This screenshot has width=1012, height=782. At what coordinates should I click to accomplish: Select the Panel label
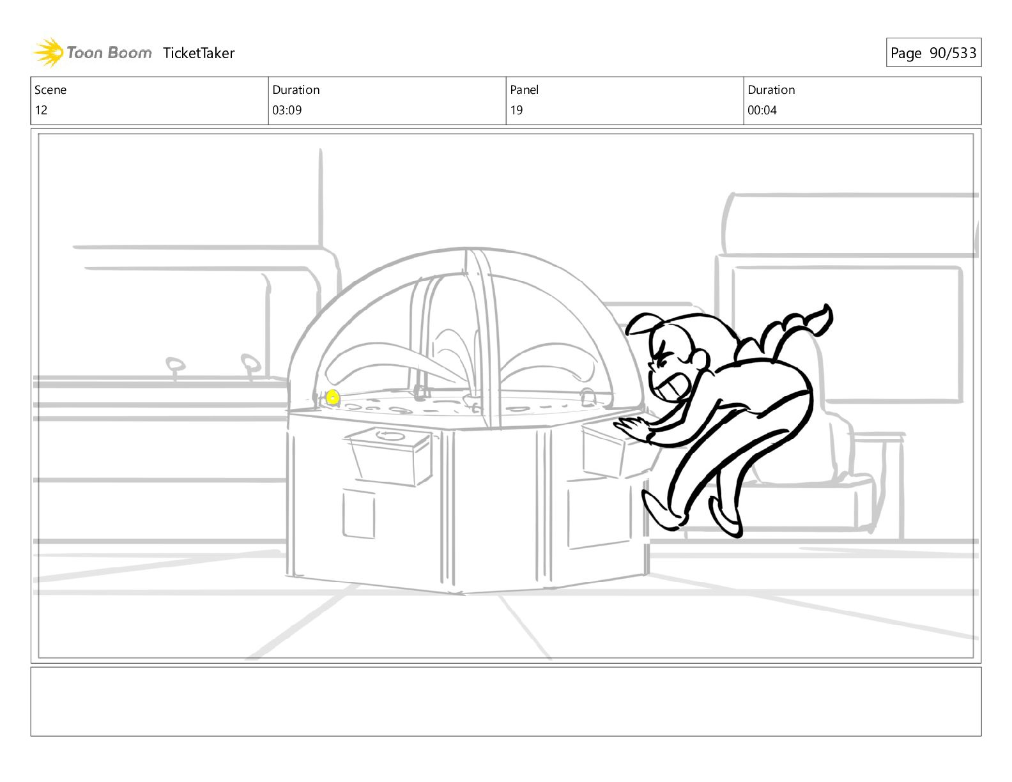tap(525, 89)
